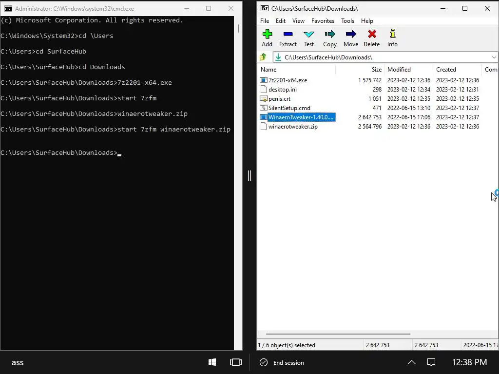The height and width of the screenshot is (374, 499).
Task: Click the Info toolbar icon
Action: click(393, 34)
